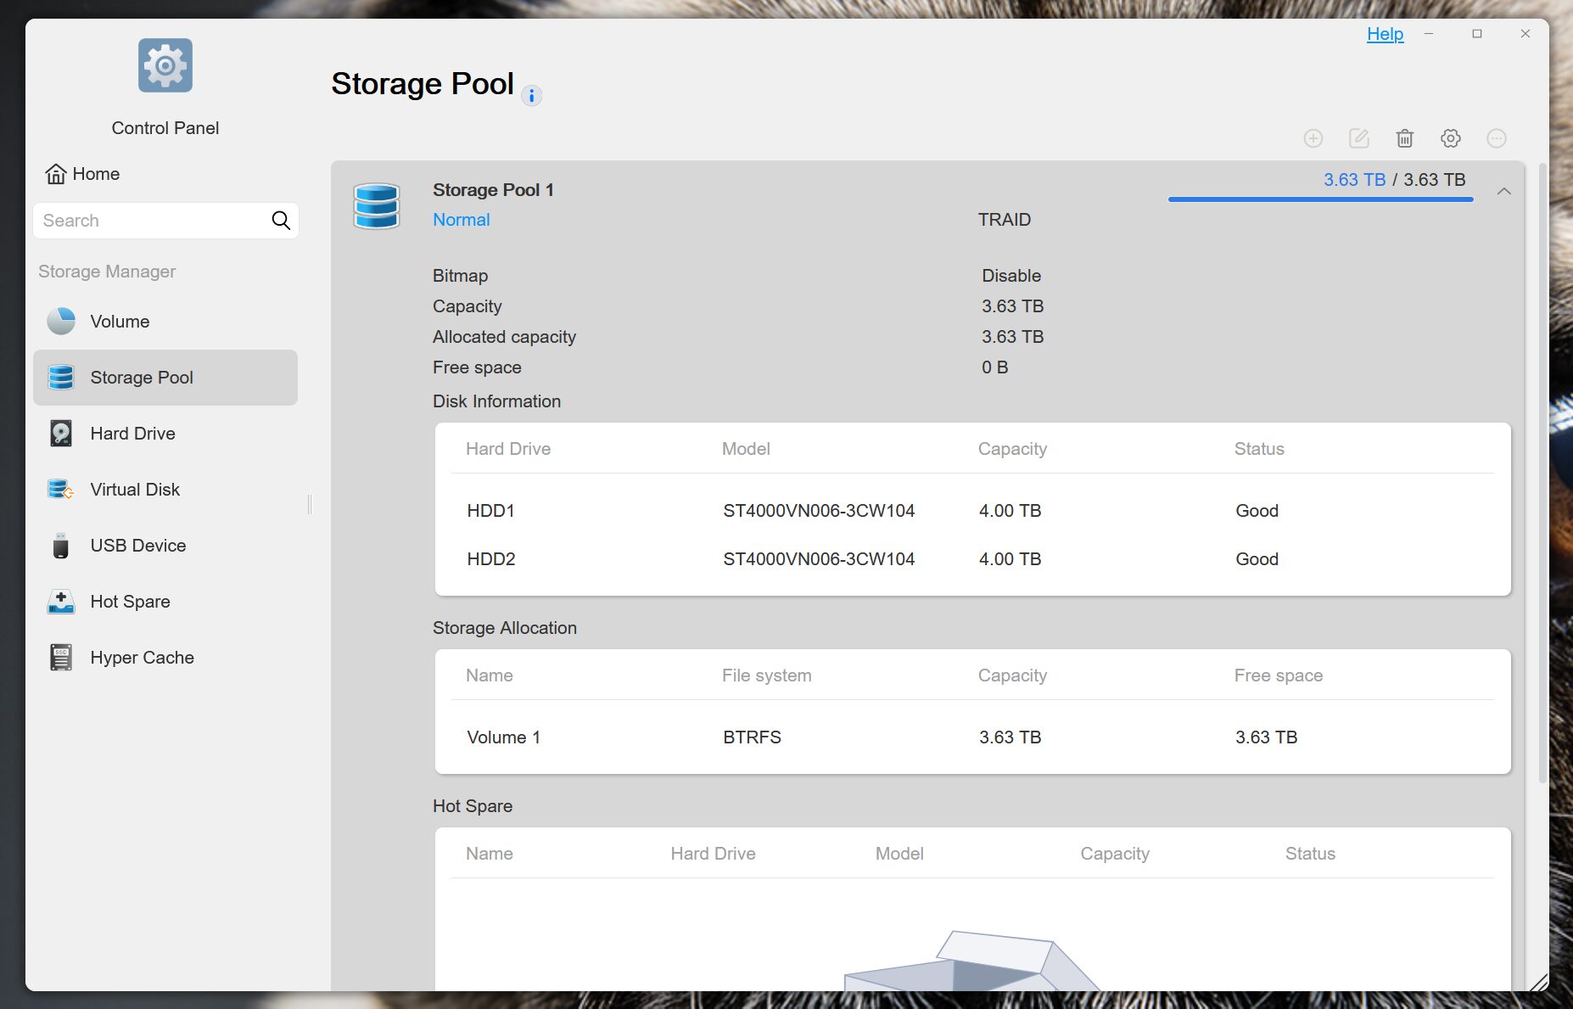Click the add storage pool plus icon
1573x1009 pixels.
pos(1313,138)
